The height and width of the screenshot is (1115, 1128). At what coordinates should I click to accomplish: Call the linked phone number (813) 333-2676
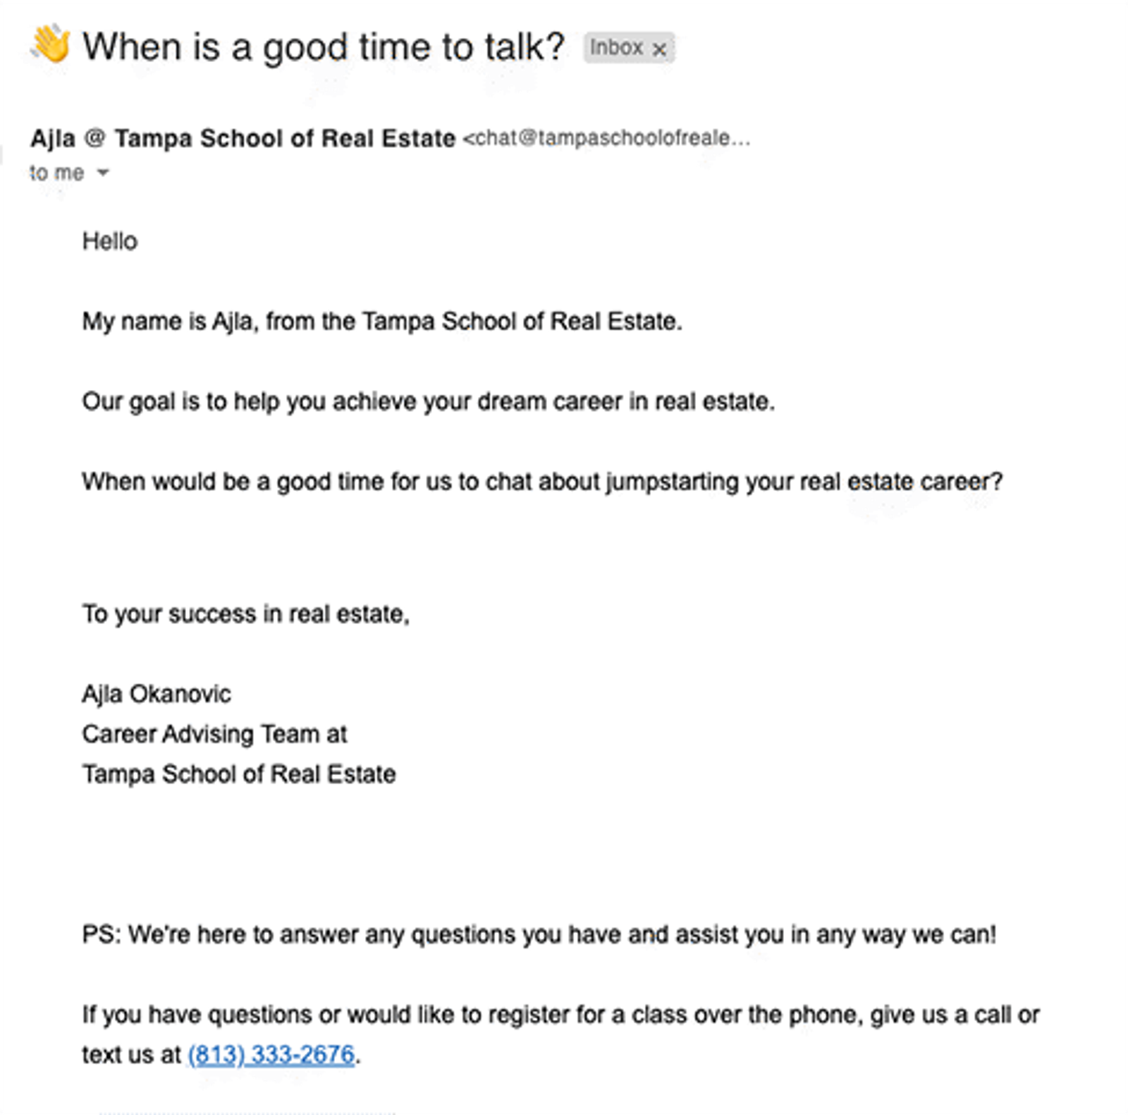271,1054
